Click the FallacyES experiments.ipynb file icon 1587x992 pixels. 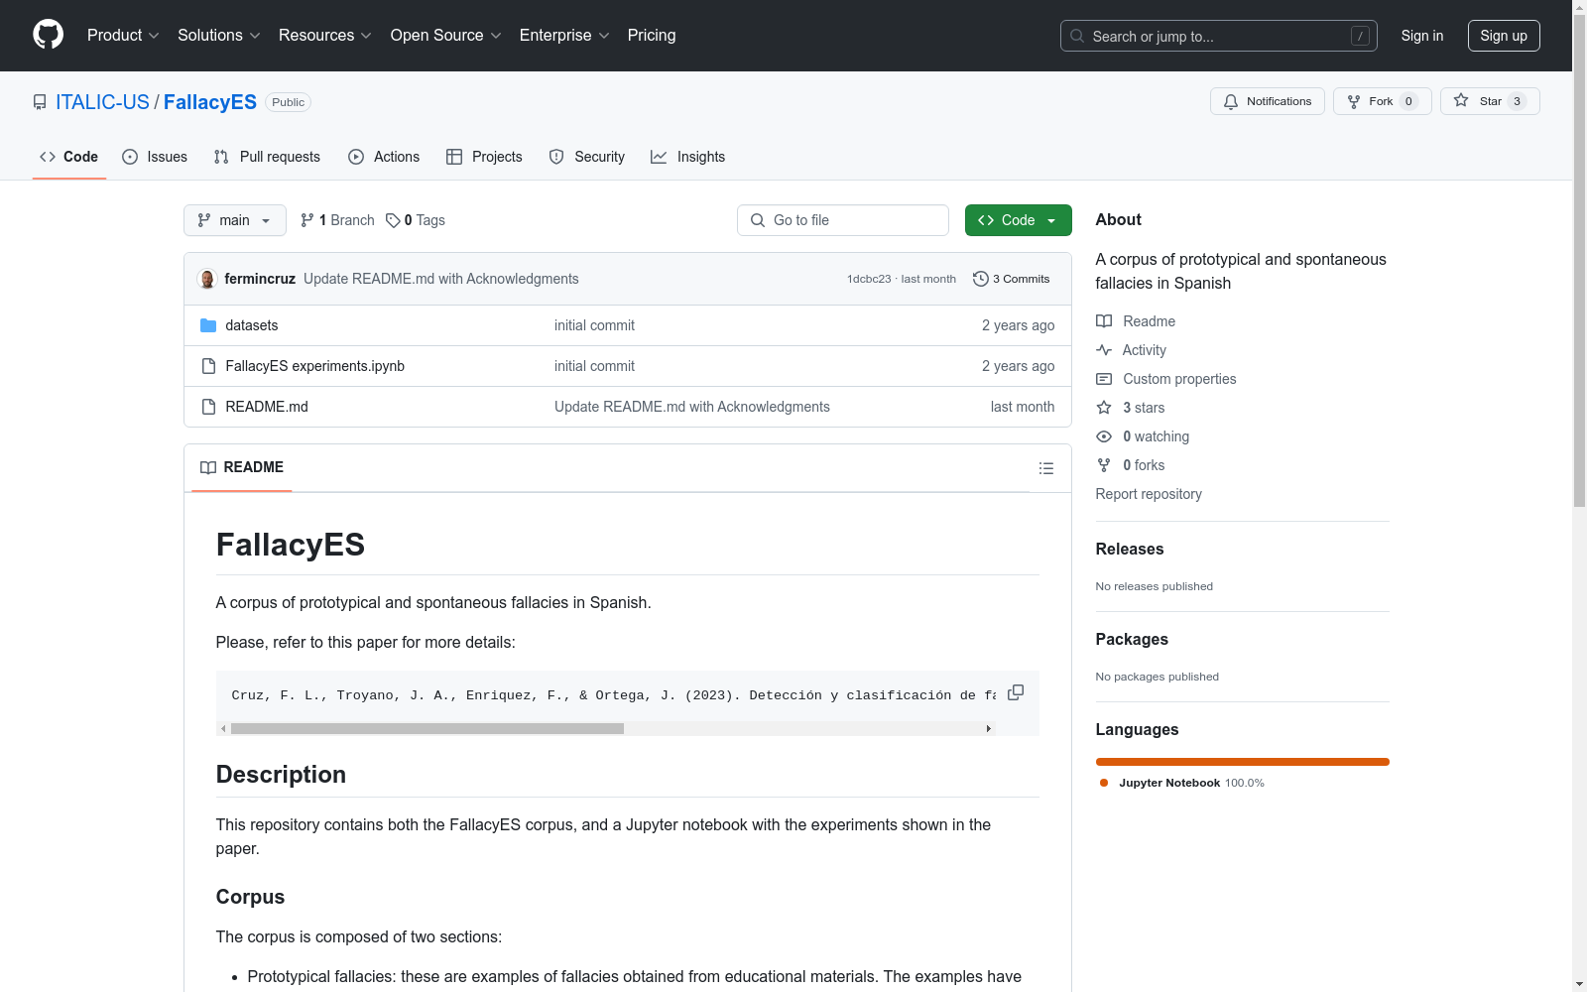pos(208,366)
